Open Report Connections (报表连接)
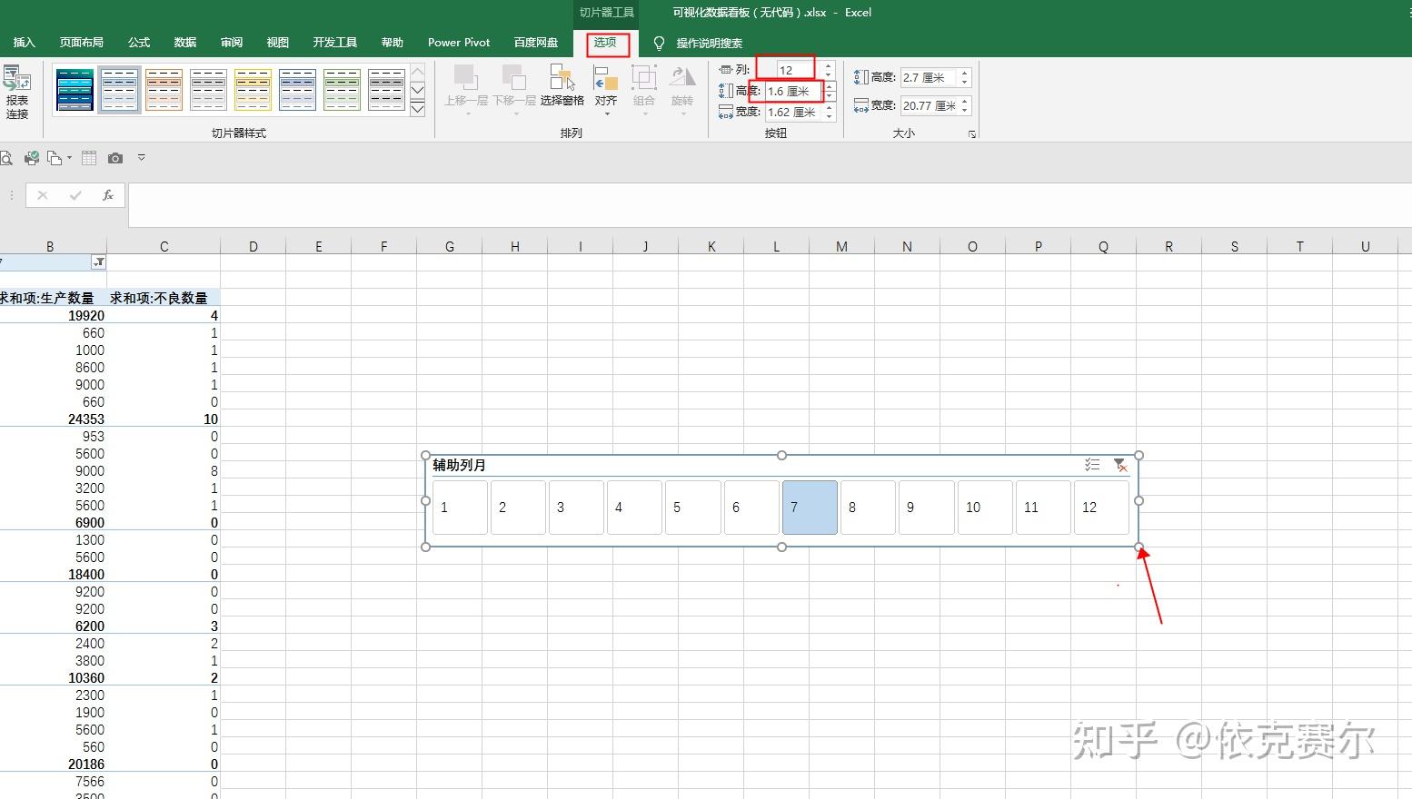 (x=16, y=93)
